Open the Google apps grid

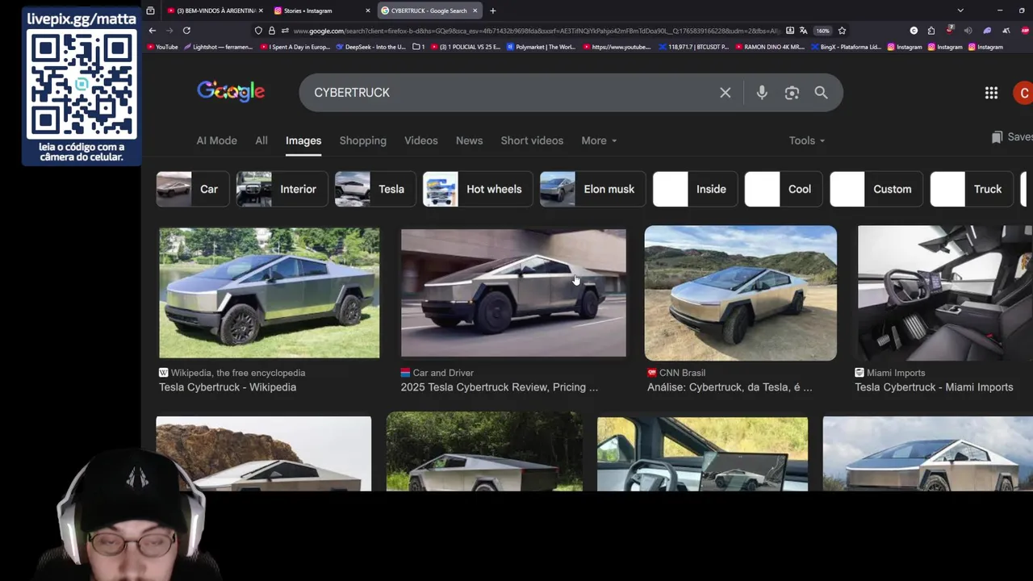(991, 93)
